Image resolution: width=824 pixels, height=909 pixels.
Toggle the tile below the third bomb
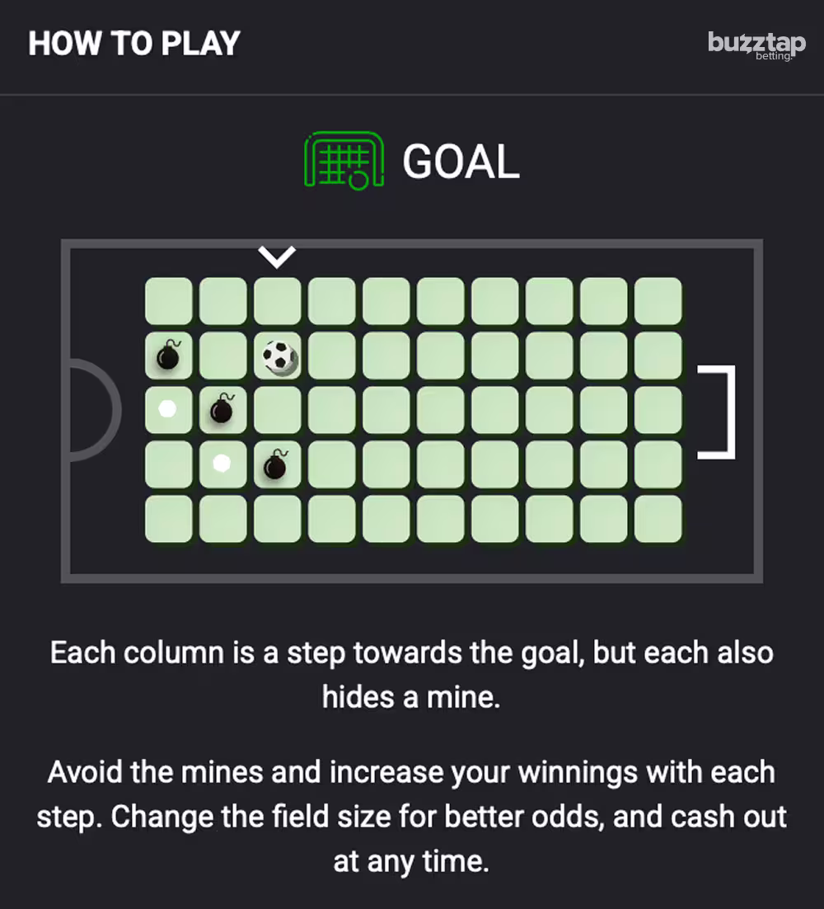[x=277, y=520]
